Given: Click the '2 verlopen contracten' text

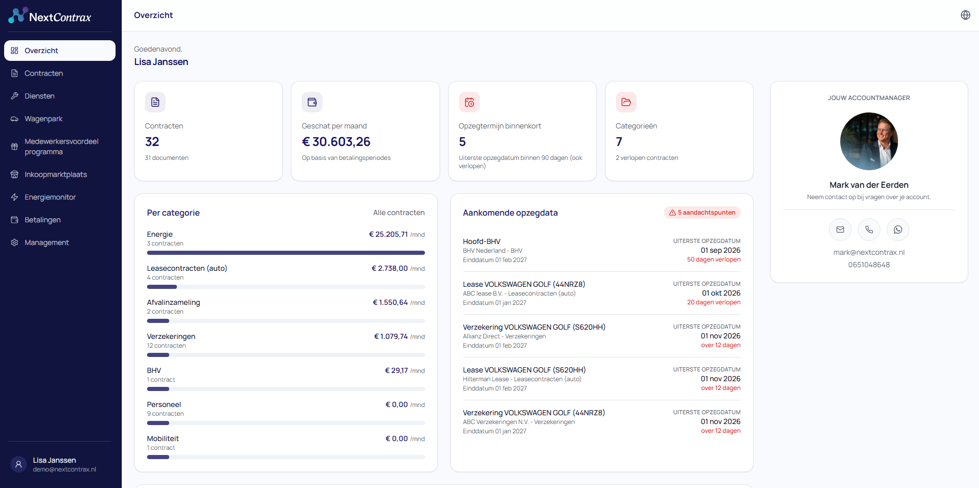Looking at the screenshot, I should pyautogui.click(x=647, y=158).
